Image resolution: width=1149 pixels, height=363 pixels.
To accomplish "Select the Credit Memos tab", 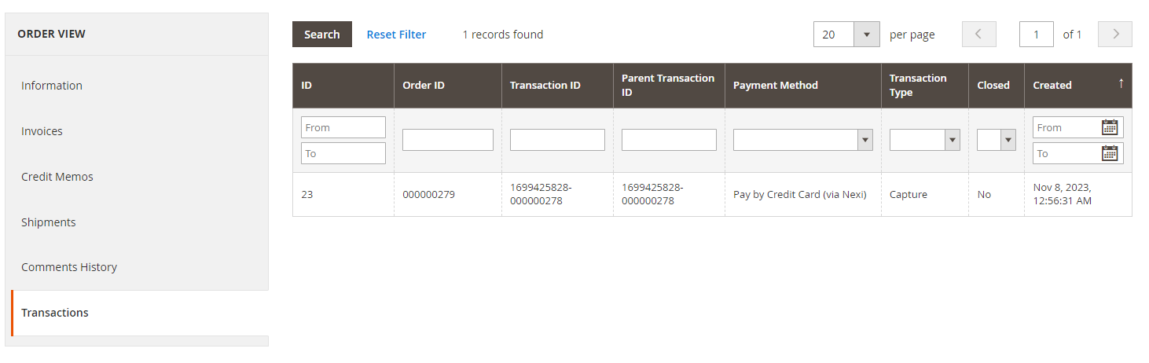I will tap(57, 177).
